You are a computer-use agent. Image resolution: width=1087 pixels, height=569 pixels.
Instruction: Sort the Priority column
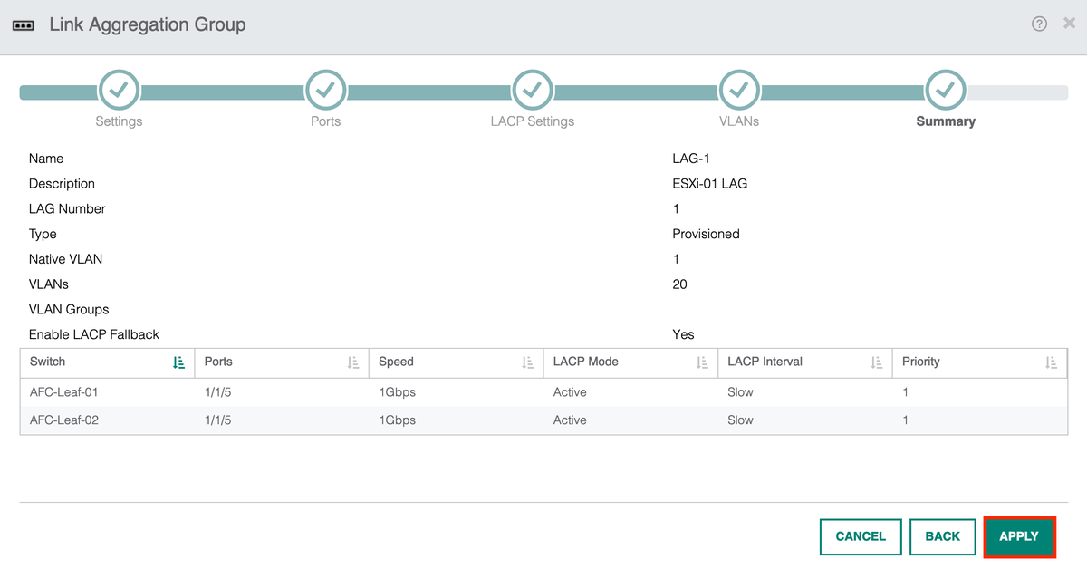(x=1052, y=362)
